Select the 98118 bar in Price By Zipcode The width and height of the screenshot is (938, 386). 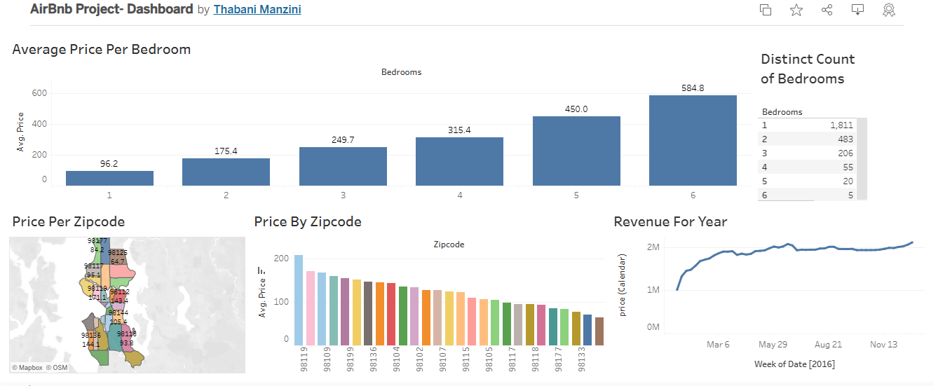541,325
